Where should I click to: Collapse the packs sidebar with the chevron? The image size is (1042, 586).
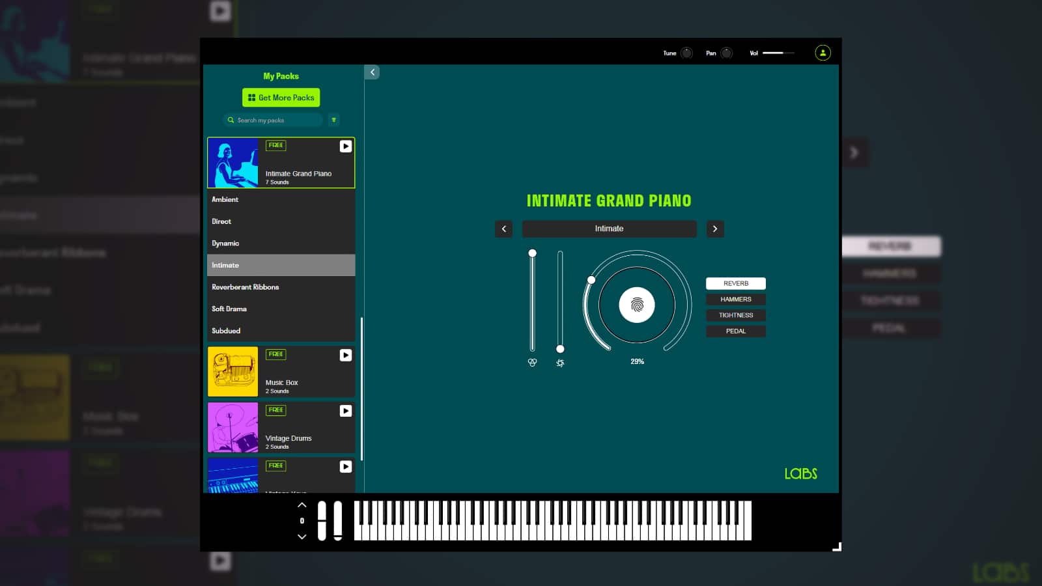point(372,72)
